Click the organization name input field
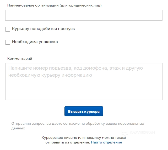The image size is (168, 150). click(x=84, y=15)
